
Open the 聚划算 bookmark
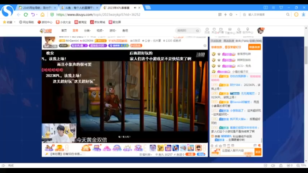115,22
